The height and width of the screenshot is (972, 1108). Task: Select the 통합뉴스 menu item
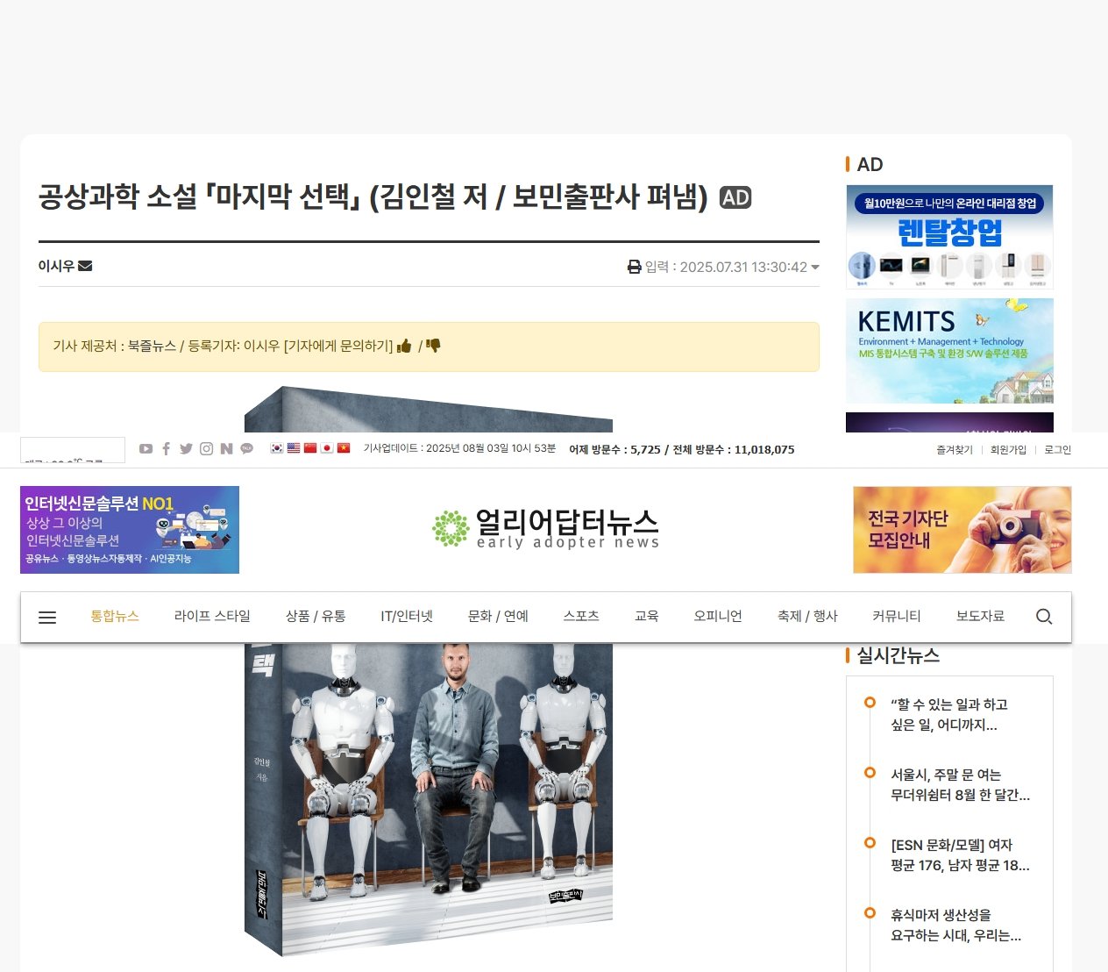pyautogui.click(x=115, y=617)
